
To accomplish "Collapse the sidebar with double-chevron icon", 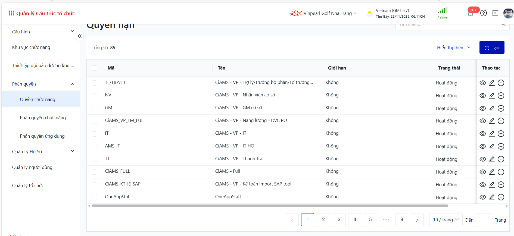I will click(x=80, y=36).
